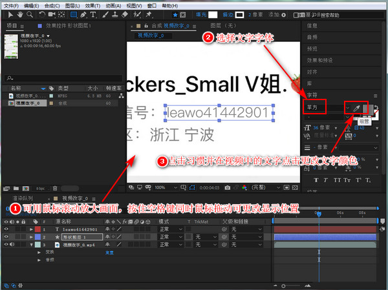Toggle video eye for 视频改字_0.mp4 layer
The height and width of the screenshot is (290, 388).
[6, 245]
